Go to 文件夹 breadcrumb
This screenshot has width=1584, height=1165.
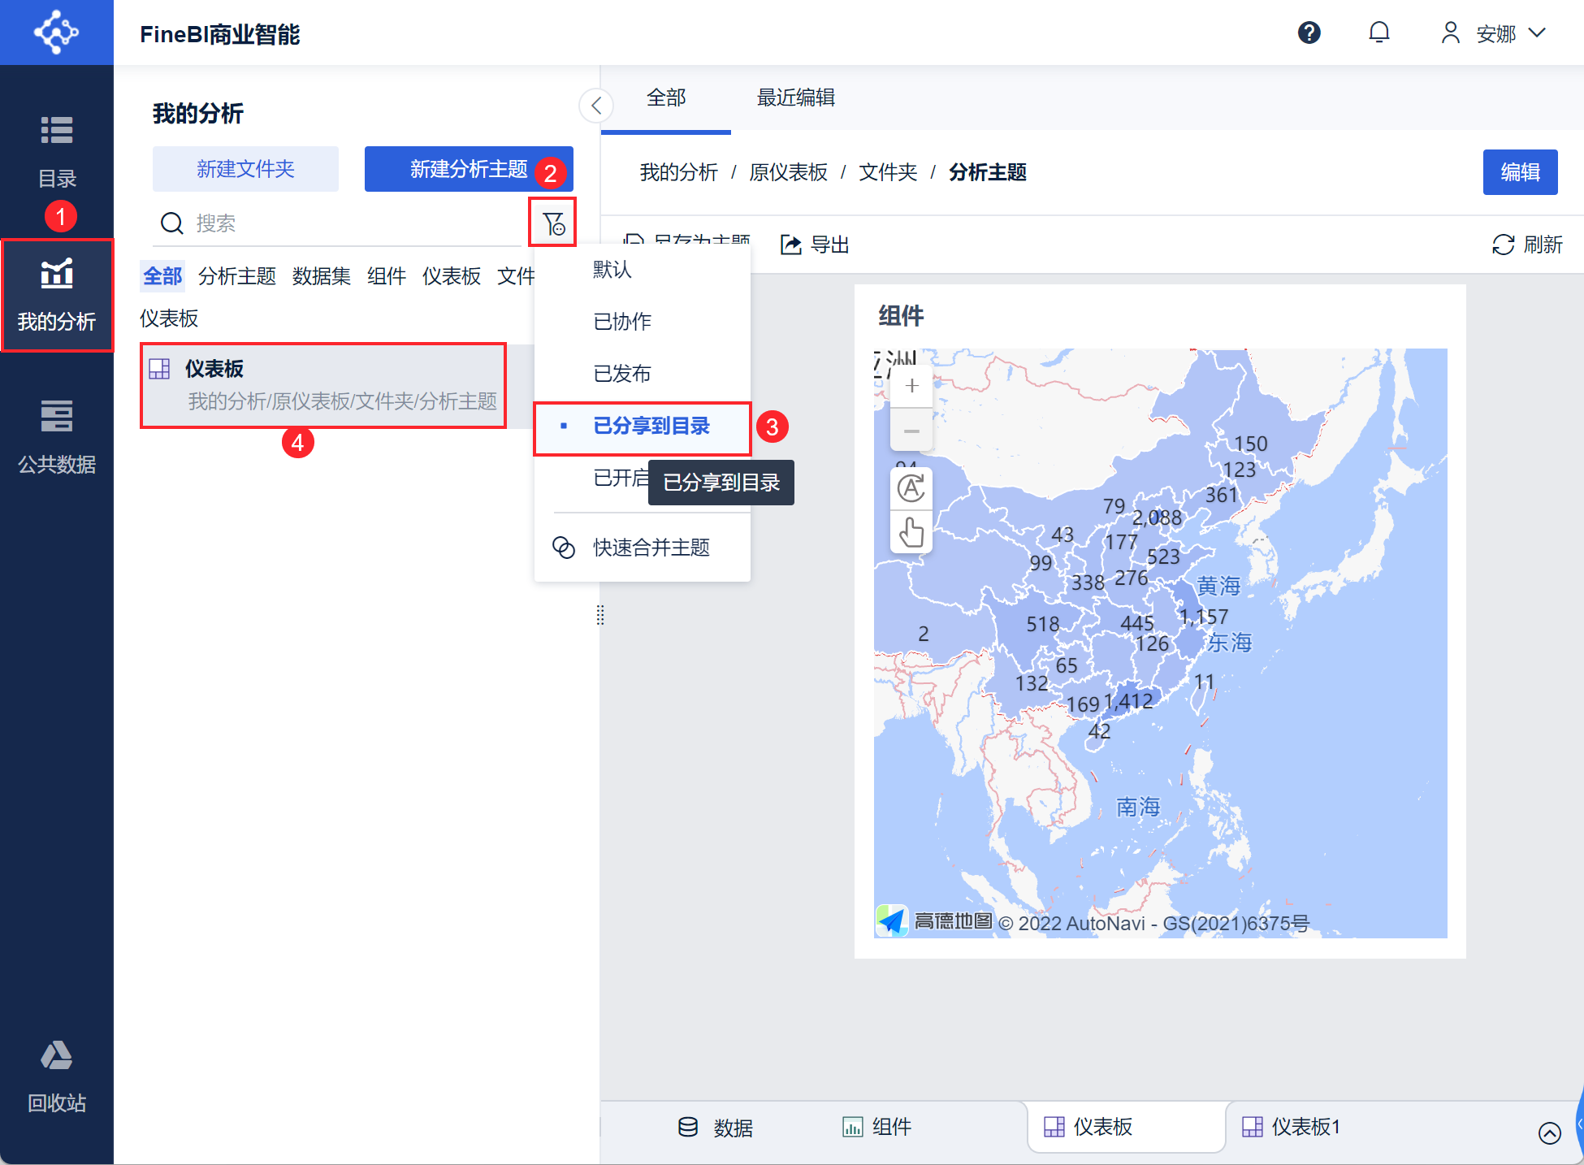[x=888, y=172]
